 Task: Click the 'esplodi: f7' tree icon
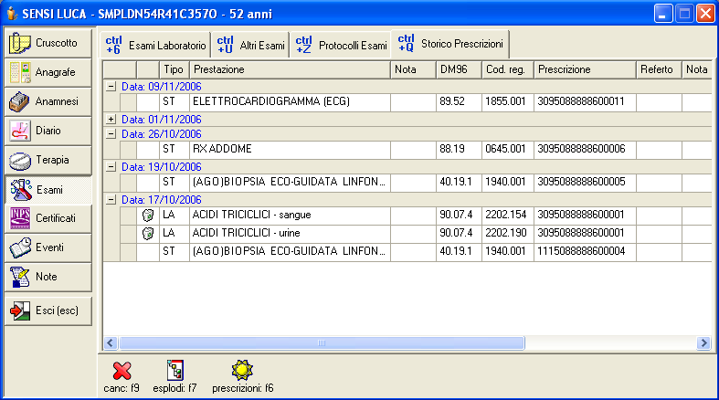pyautogui.click(x=175, y=371)
